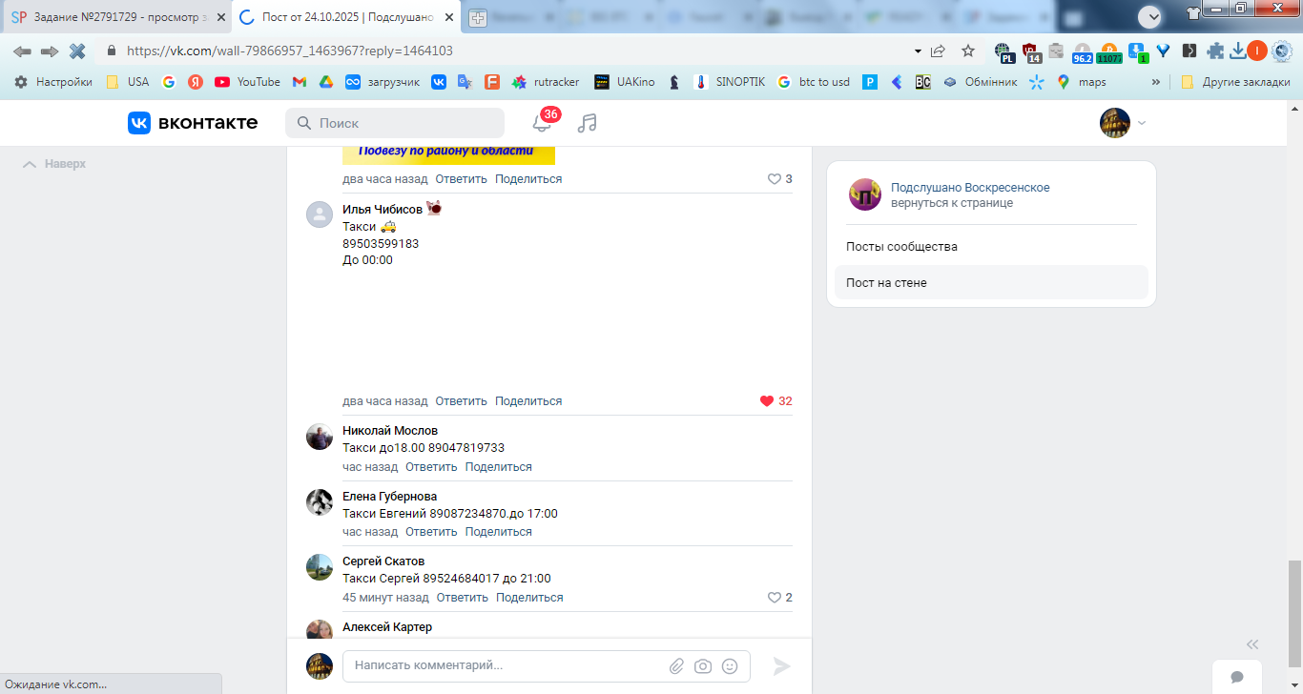Viewport: 1303px width, 694px height.
Task: Open Подслушано Воскресенское community link
Action: (x=970, y=188)
